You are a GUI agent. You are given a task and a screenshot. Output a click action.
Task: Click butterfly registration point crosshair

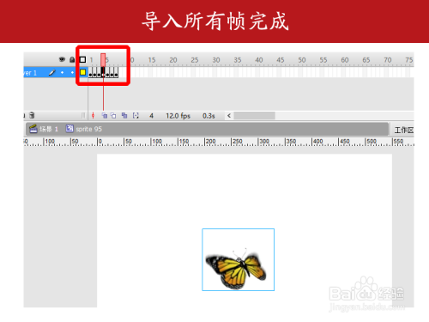click(x=239, y=260)
